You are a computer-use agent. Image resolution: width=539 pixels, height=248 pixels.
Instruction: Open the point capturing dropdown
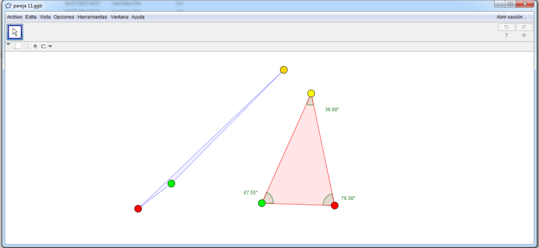tap(46, 46)
